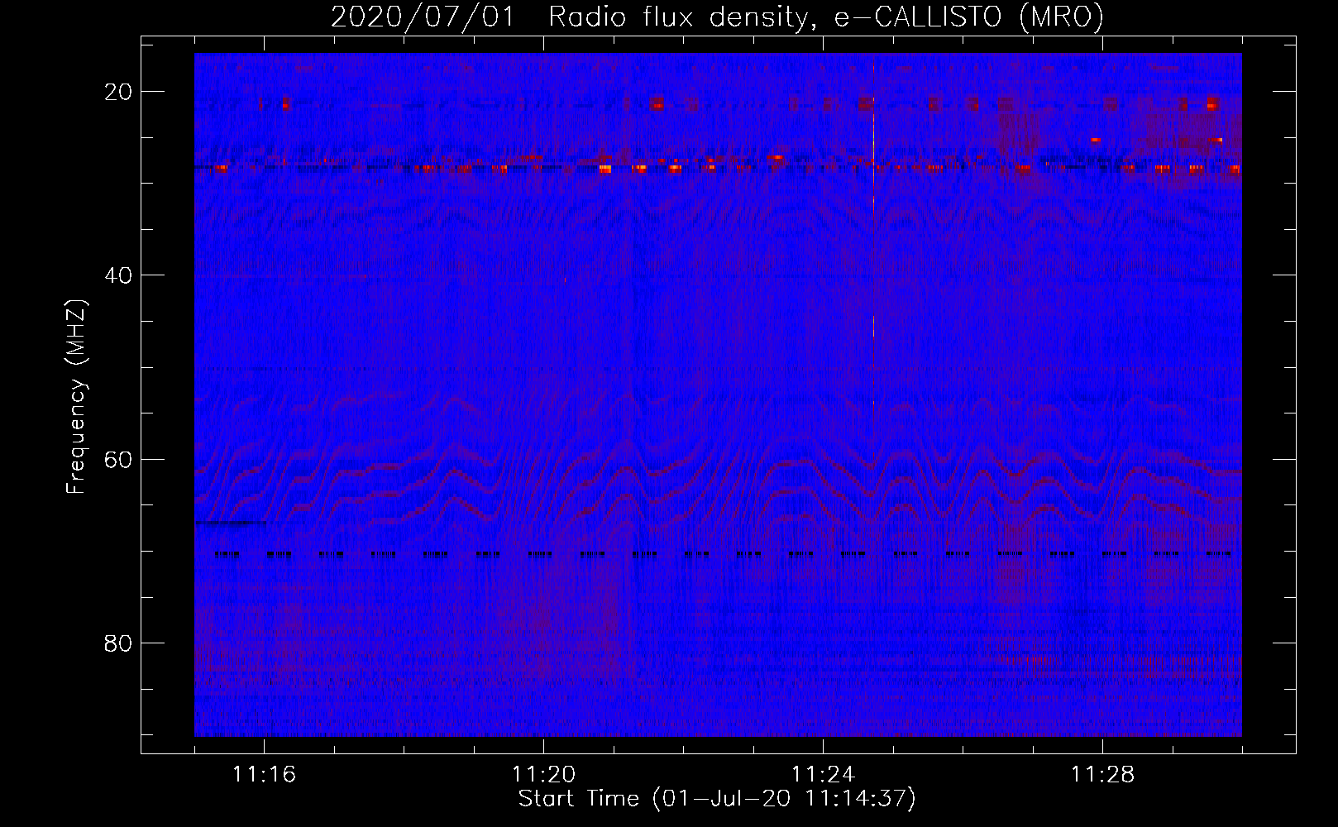The height and width of the screenshot is (827, 1338).
Task: Click the "Frequency (MHZ)" y-axis label
Action: 76,397
